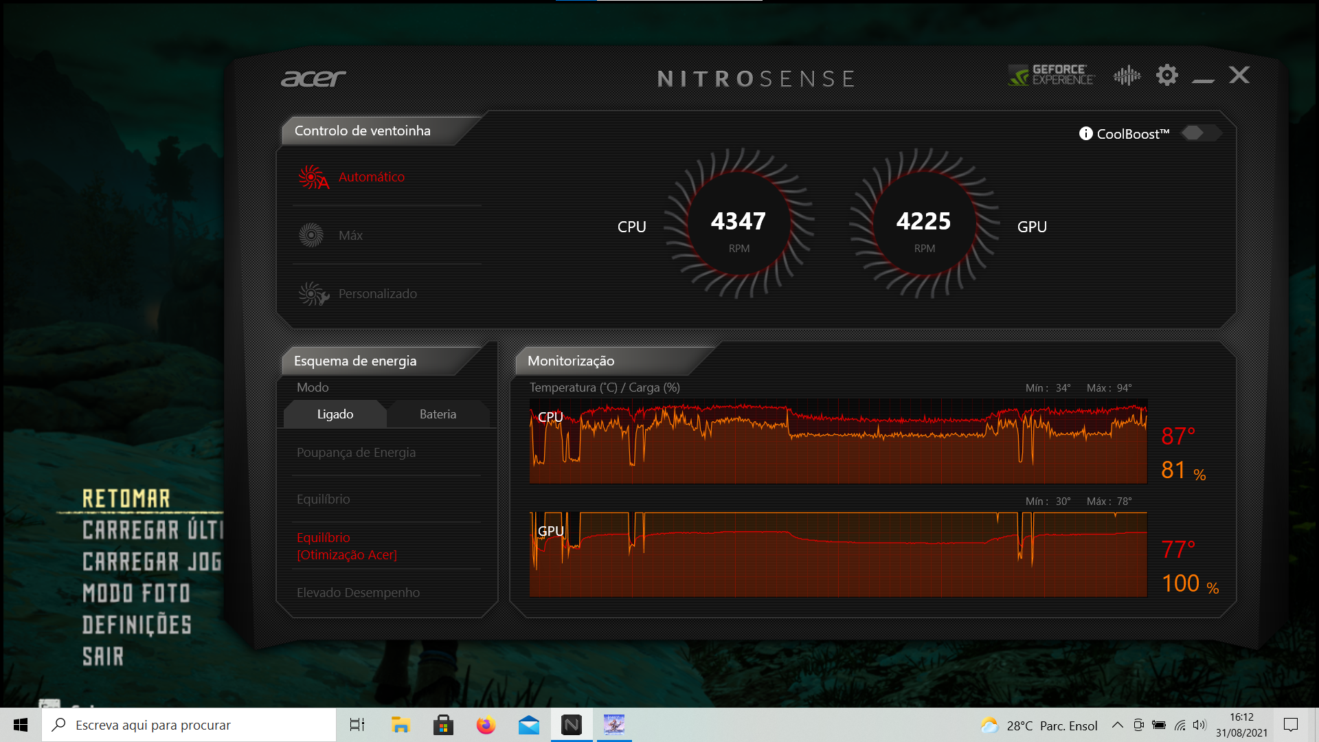The image size is (1319, 742).
Task: Select Modo Foto in game menu
Action: click(x=136, y=593)
